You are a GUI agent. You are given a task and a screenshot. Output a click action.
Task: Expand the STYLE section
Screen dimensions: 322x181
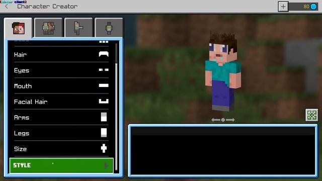click(61, 165)
